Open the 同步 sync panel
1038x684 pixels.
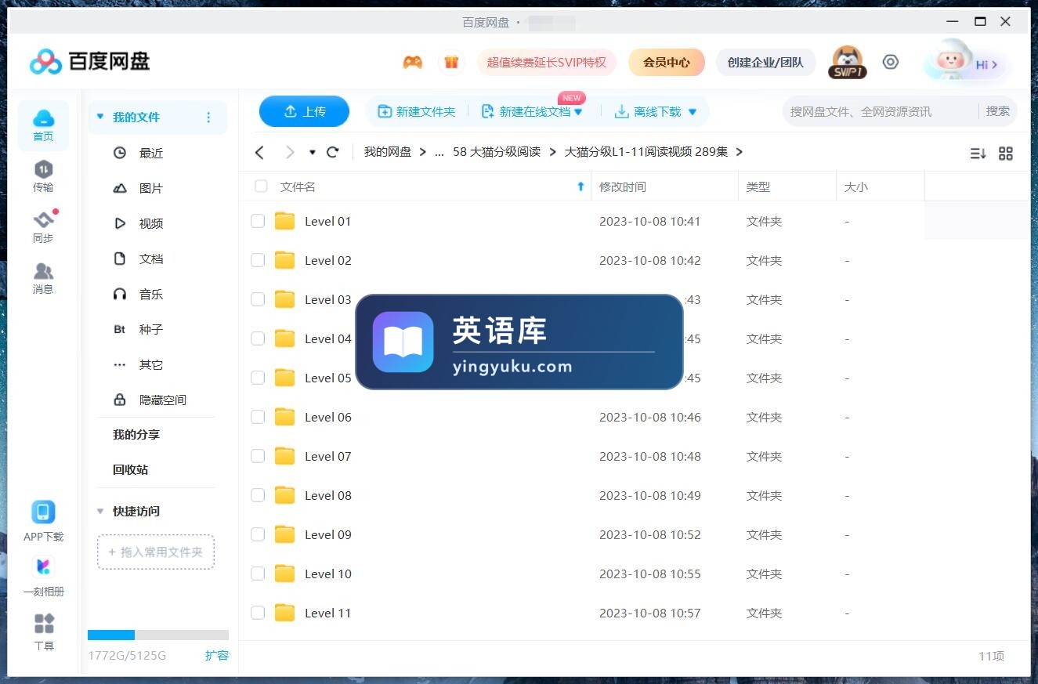point(43,227)
